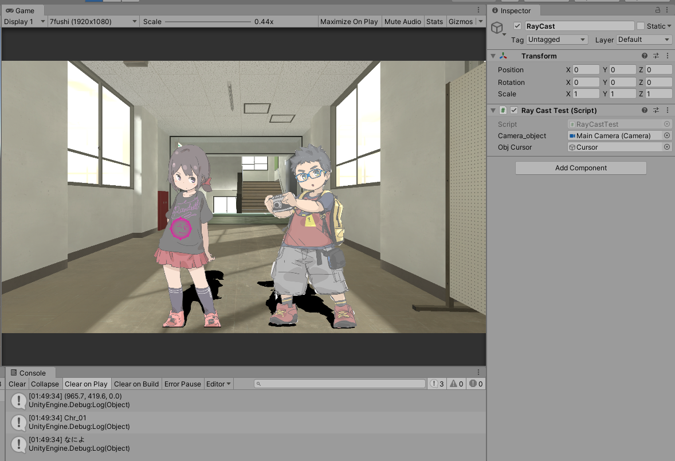Toggle info message count filter in Console
This screenshot has height=461, width=675.
437,384
